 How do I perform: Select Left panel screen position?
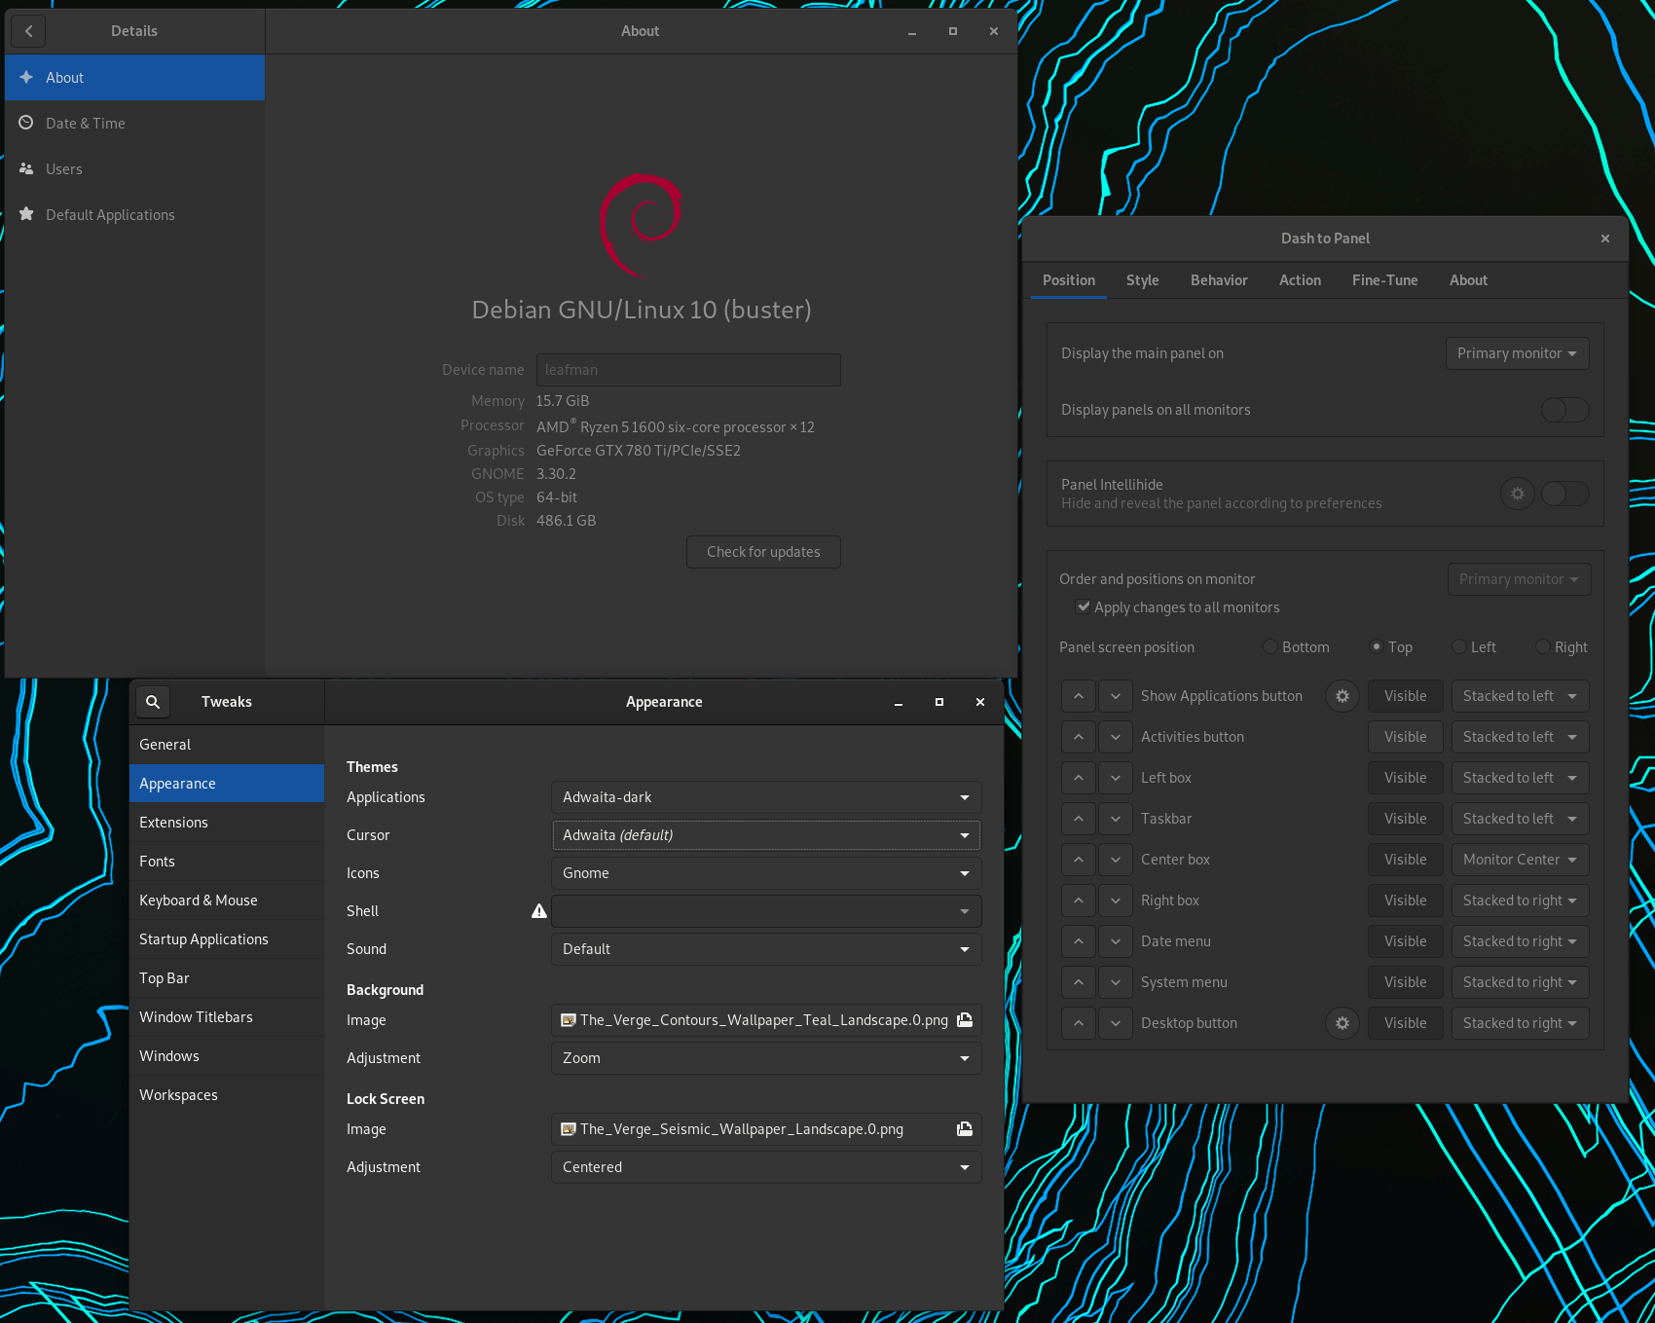tap(1474, 647)
